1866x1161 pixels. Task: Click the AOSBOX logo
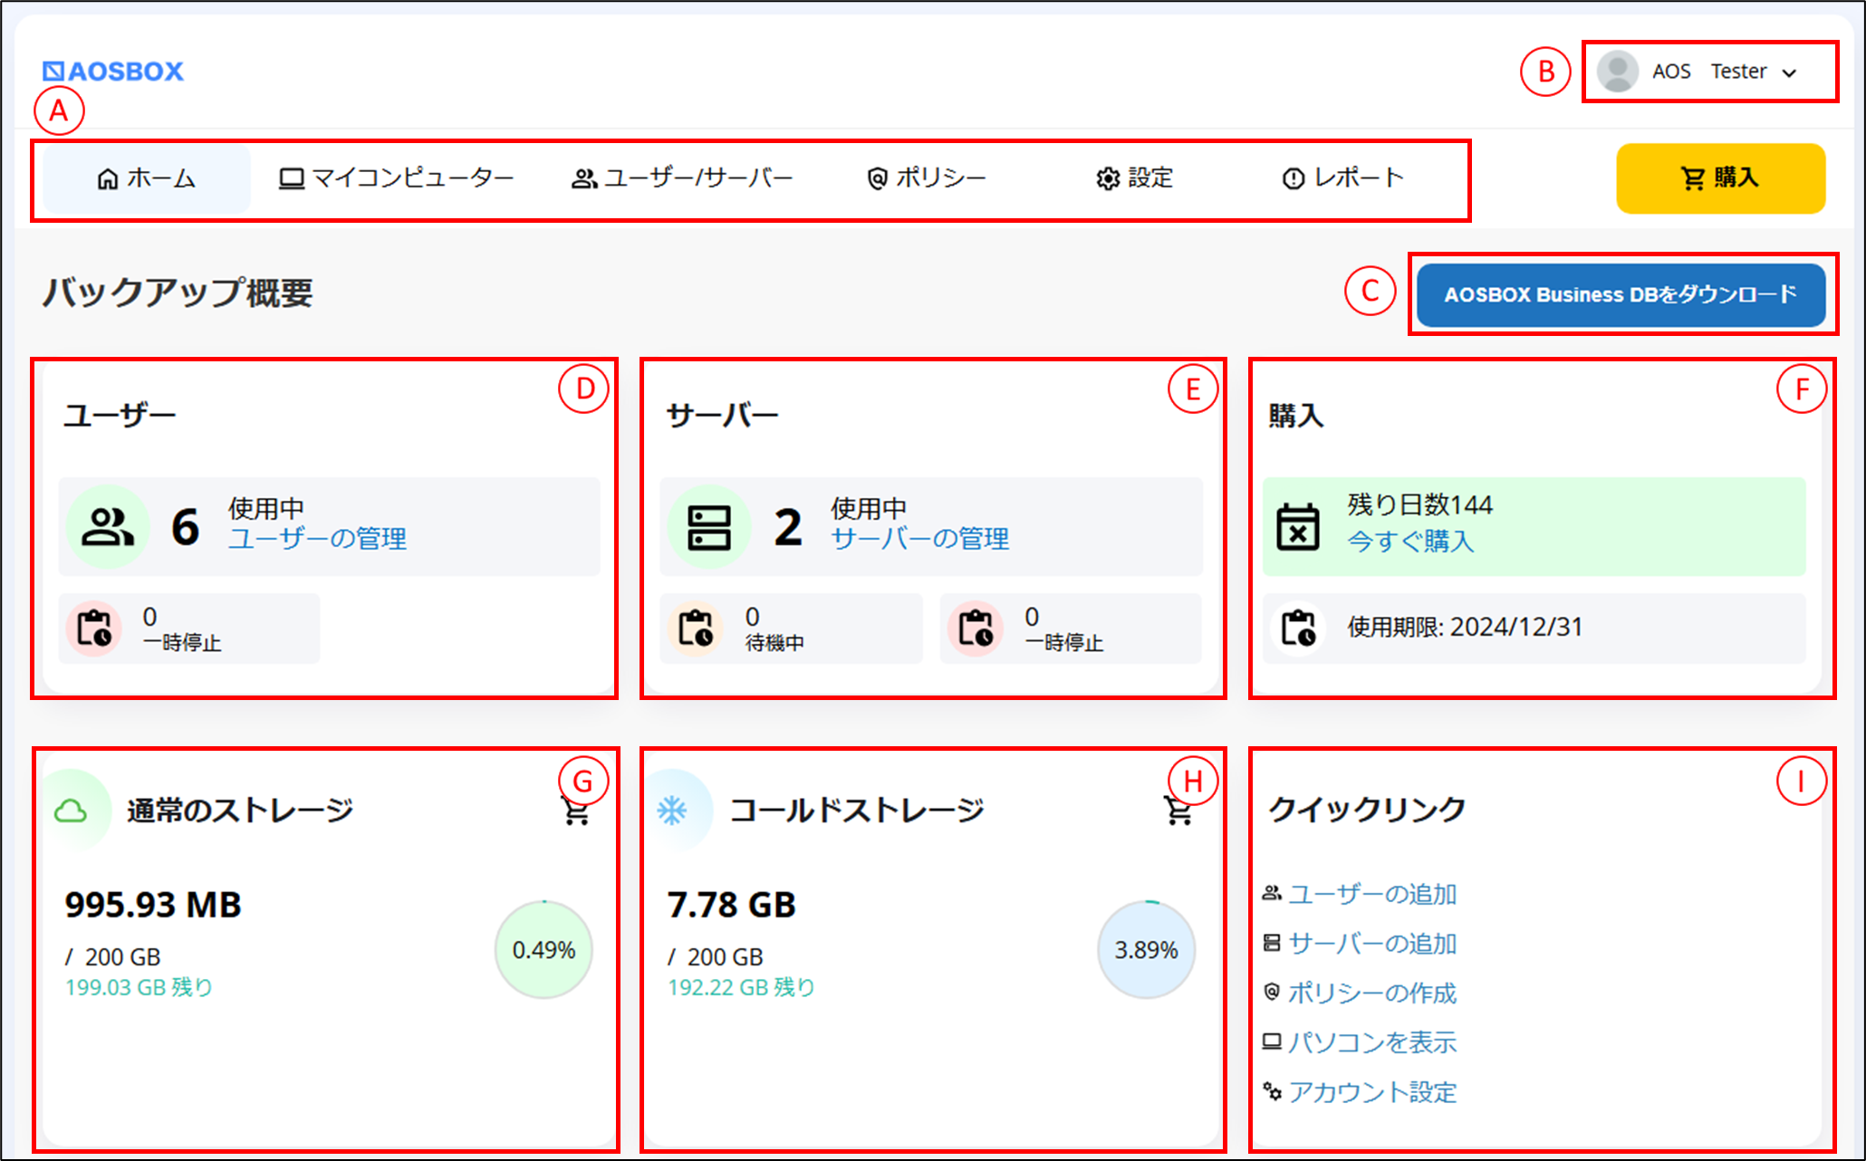pos(113,71)
